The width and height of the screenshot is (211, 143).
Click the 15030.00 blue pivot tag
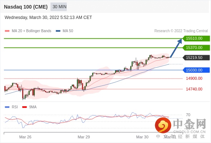pos(196,70)
